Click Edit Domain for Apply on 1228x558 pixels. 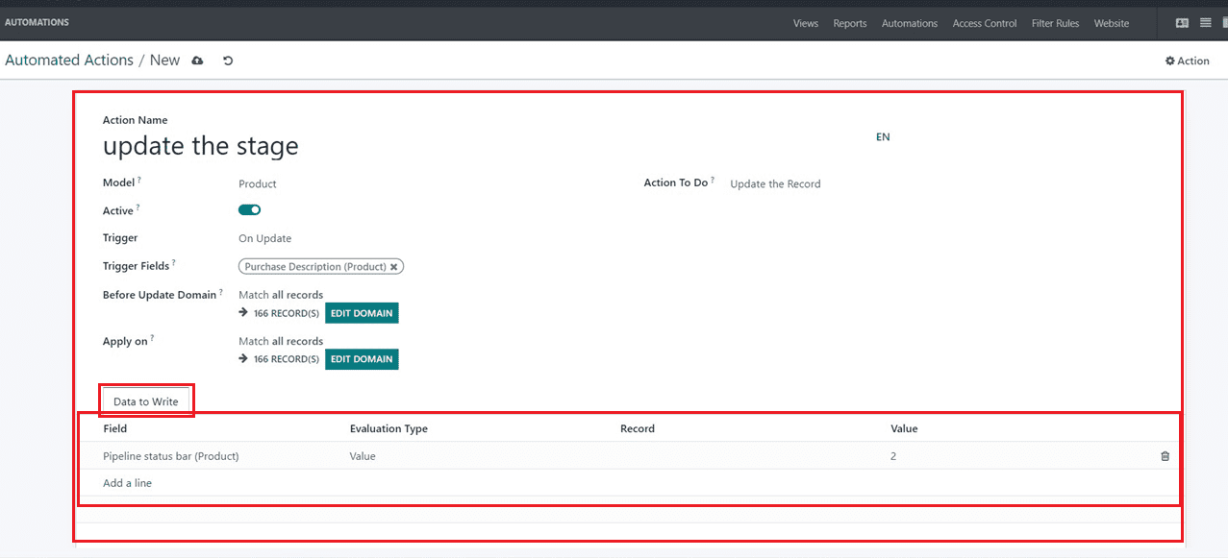(x=362, y=359)
